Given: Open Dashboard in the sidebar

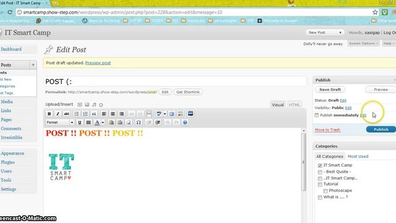Looking at the screenshot, I should pos(11,50).
